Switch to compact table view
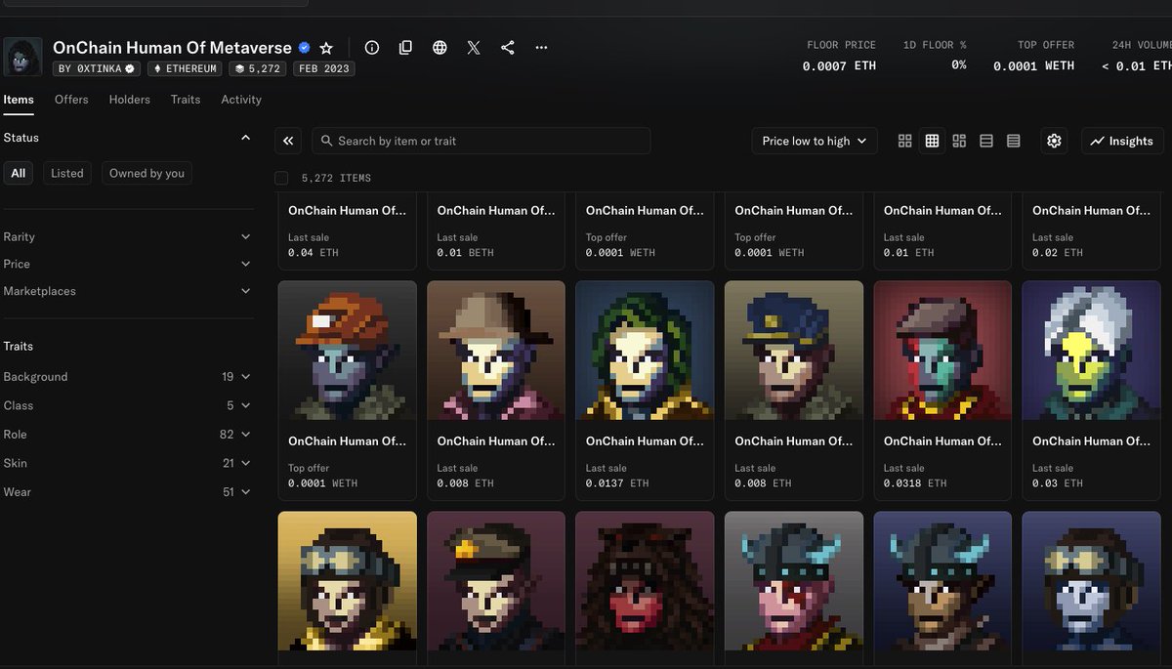The image size is (1172, 669). tap(1014, 141)
